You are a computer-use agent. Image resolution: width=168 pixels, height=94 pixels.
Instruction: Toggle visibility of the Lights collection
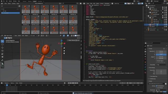(165, 18)
